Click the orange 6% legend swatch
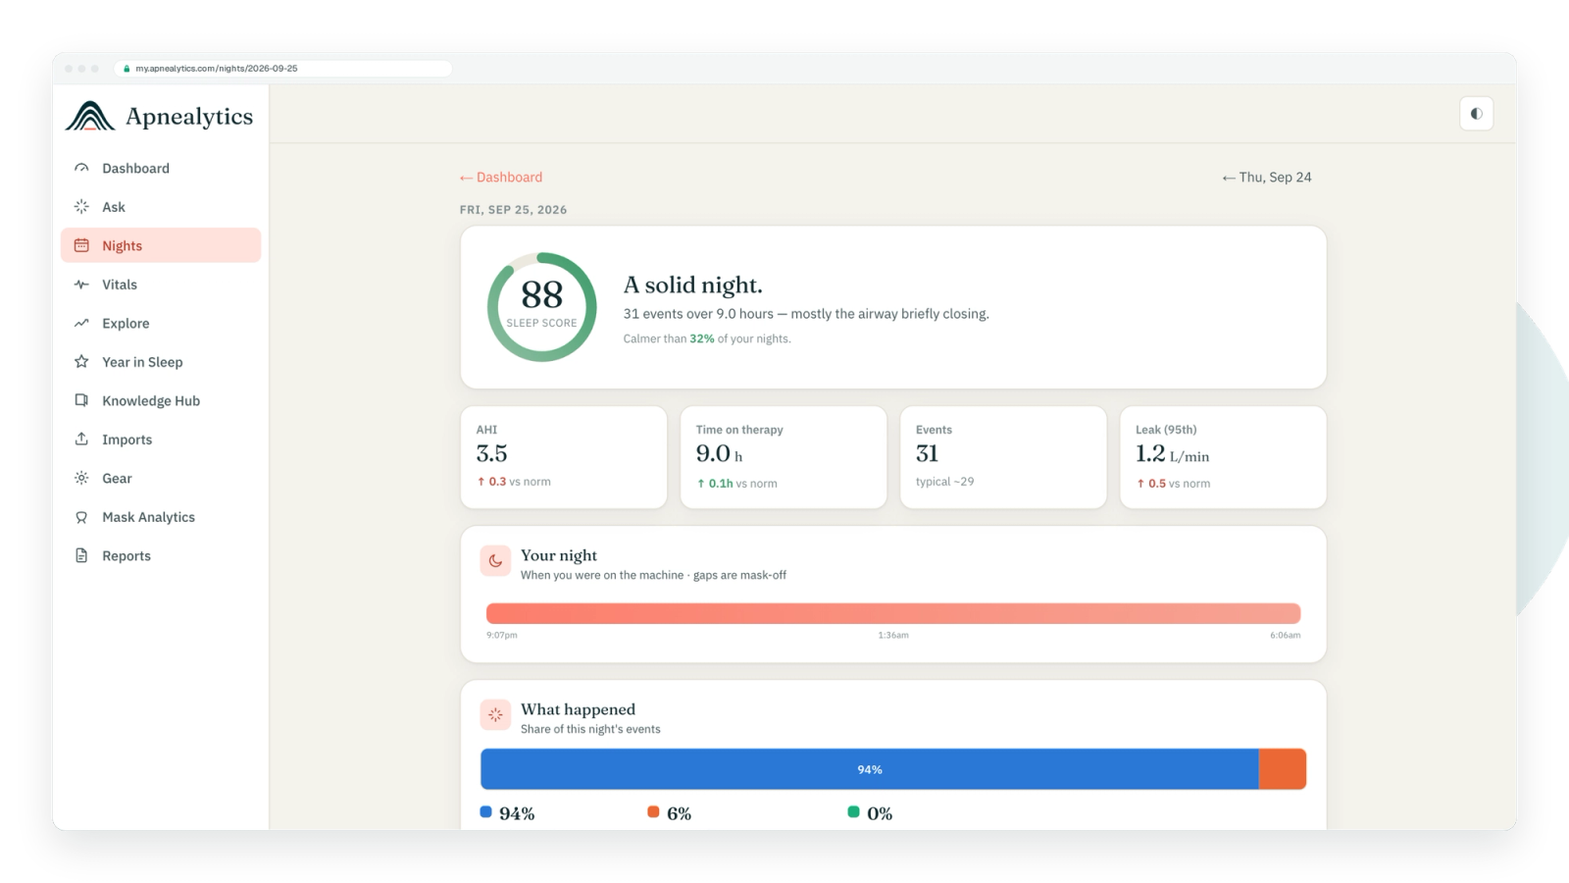This screenshot has height=883, width=1569. pos(653,812)
